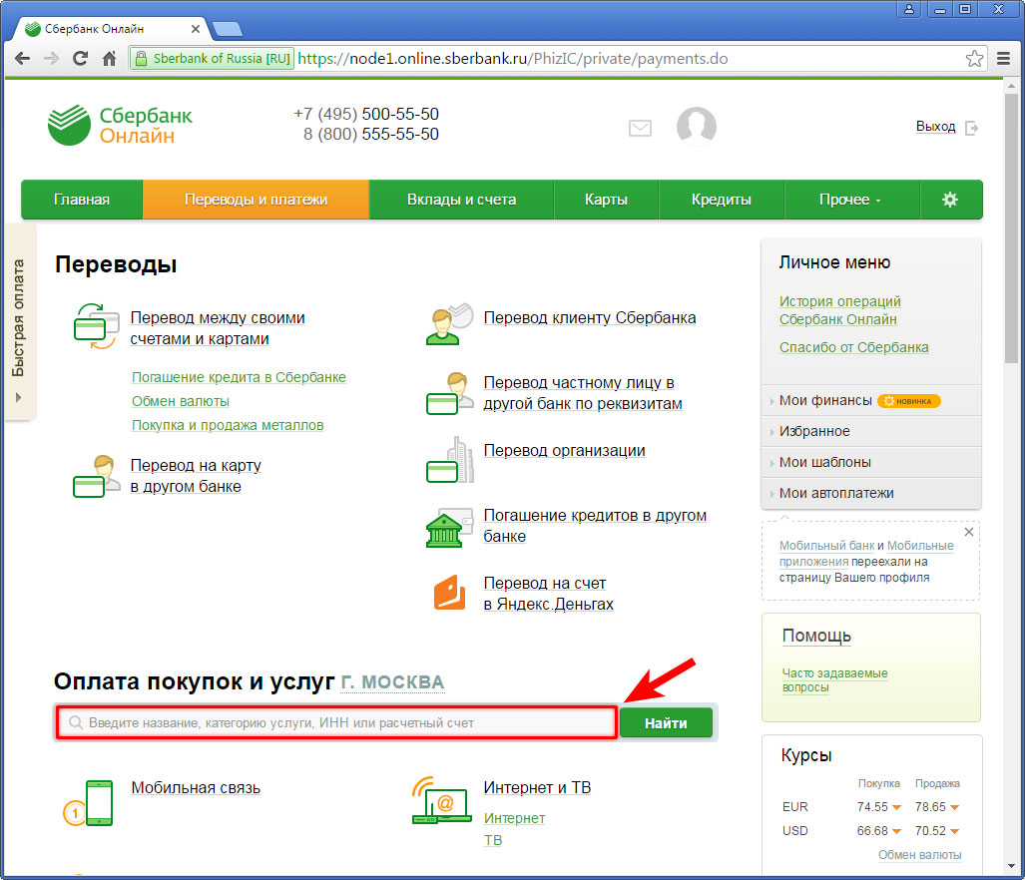Go to the browser home page icon
Viewport: 1025px width, 880px height.
click(x=109, y=58)
